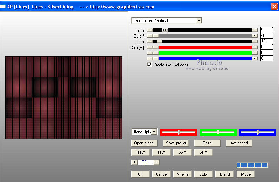Click the title bar window icon
Image resolution: width=279 pixels, height=182 pixels.
tap(3, 7)
